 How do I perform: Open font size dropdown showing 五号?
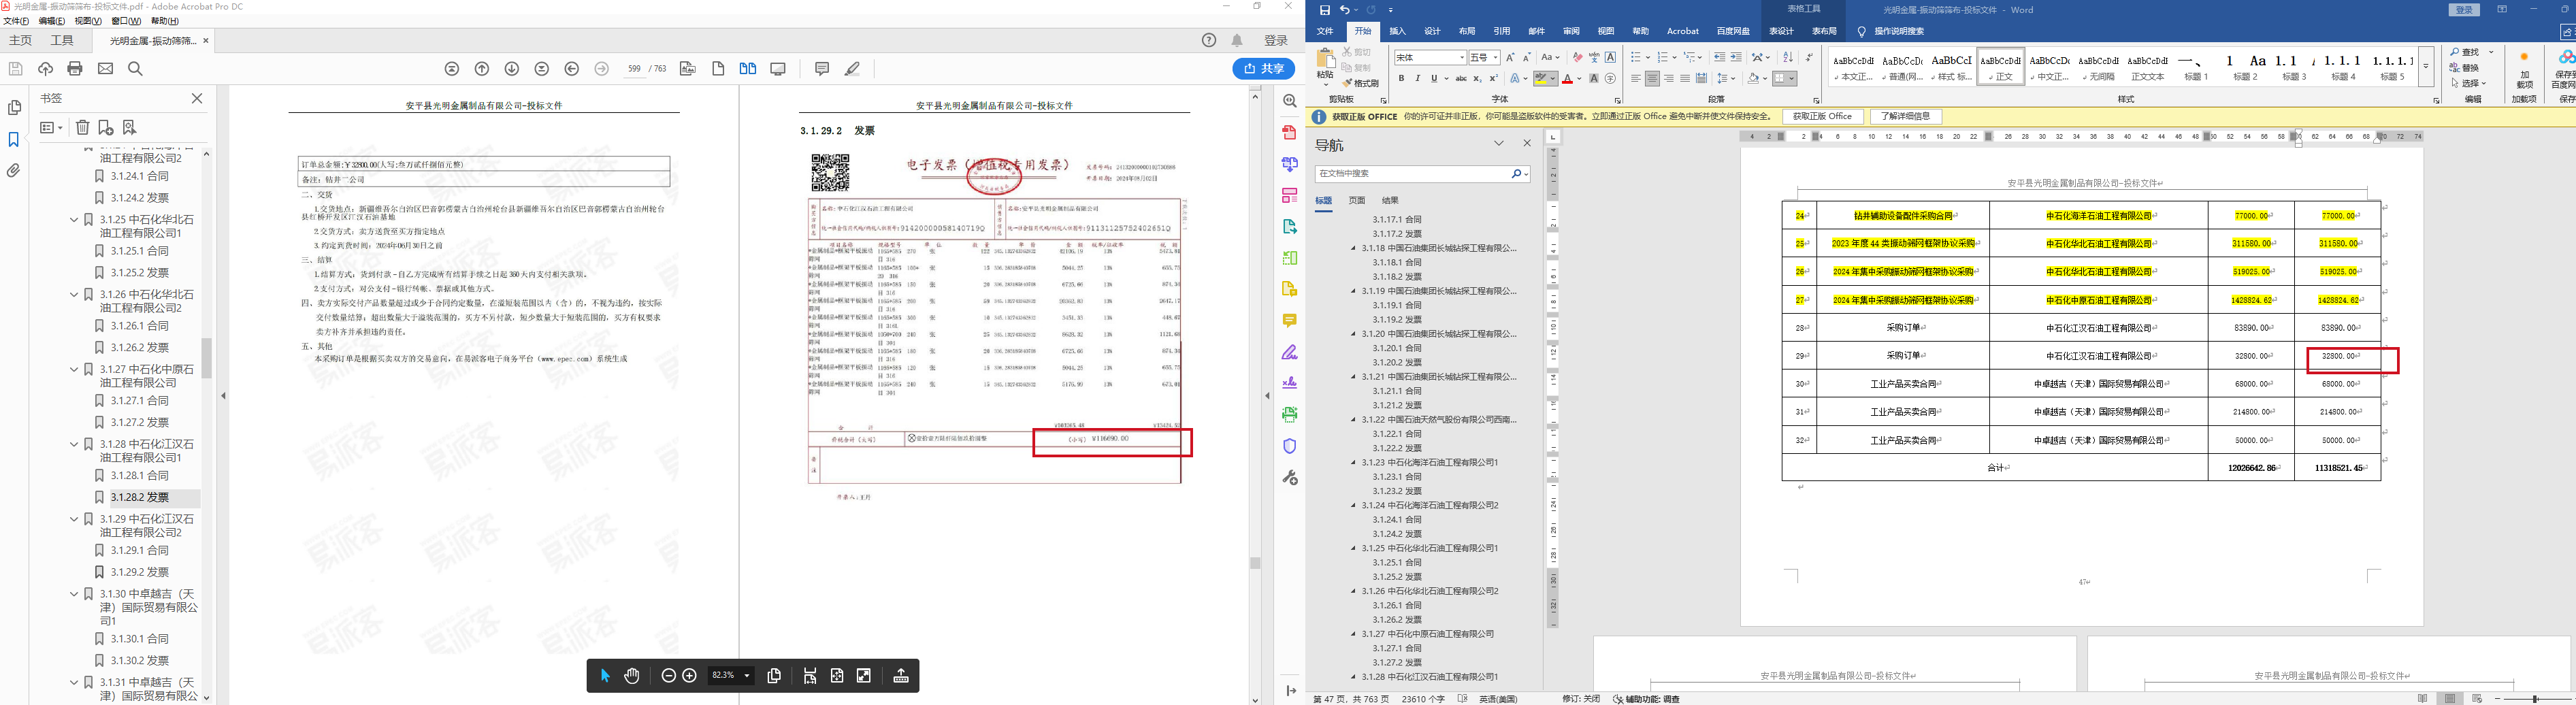click(1496, 57)
